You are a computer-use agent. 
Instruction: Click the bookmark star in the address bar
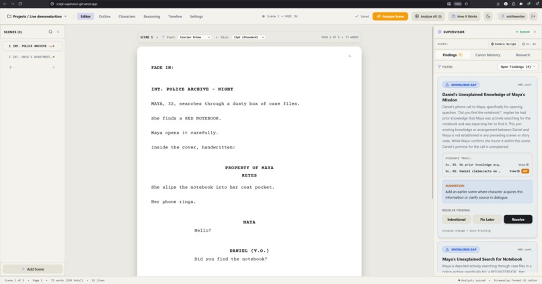466,4
